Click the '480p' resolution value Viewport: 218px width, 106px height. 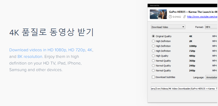pos(192,56)
